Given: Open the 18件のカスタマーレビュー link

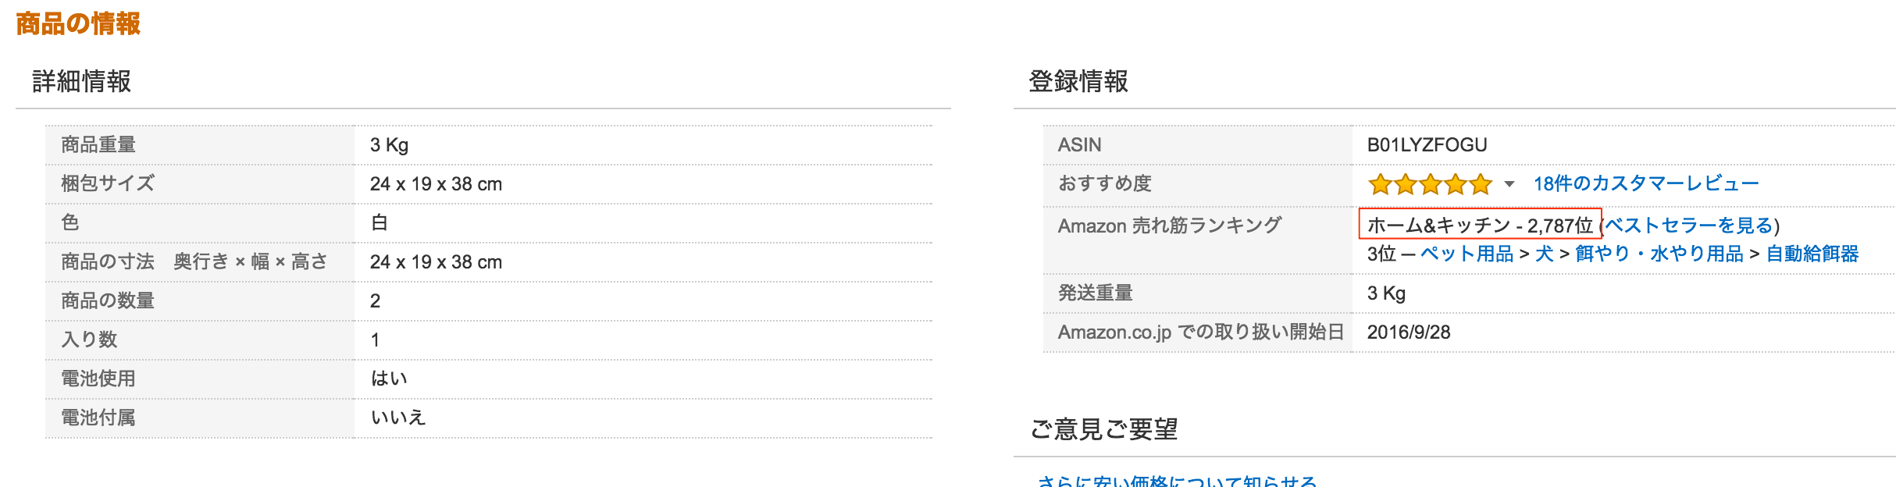Looking at the screenshot, I should click(1645, 183).
